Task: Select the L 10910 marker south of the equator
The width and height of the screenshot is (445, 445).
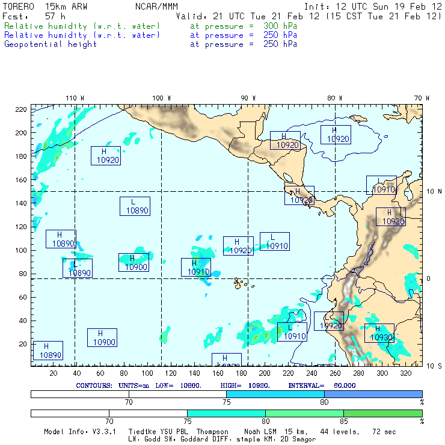Action: [x=292, y=332]
